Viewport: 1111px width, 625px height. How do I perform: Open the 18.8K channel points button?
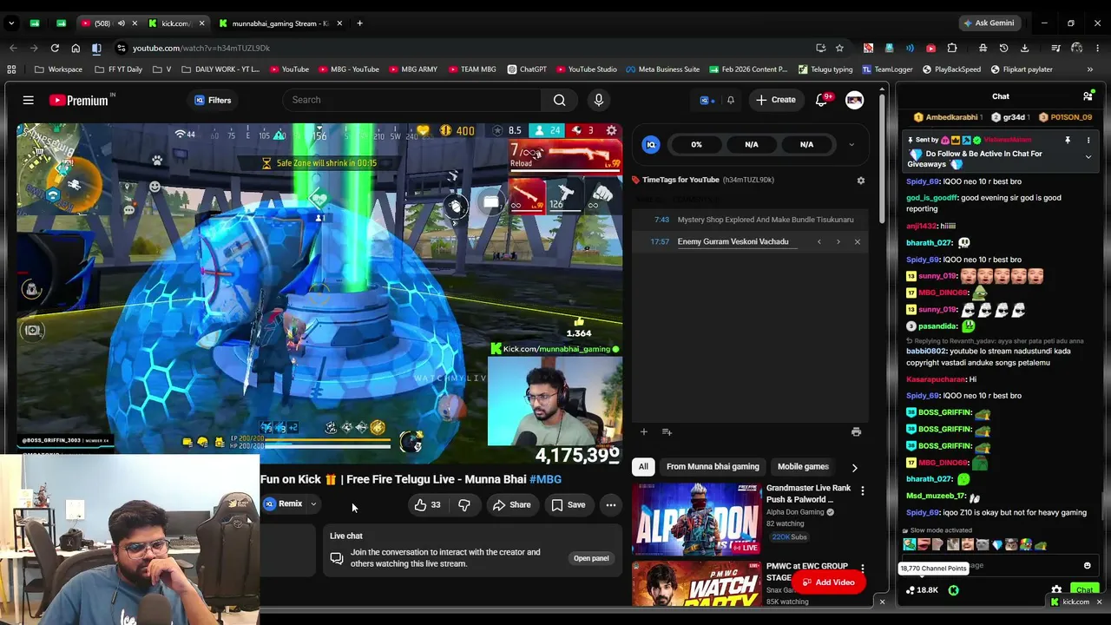click(x=922, y=590)
